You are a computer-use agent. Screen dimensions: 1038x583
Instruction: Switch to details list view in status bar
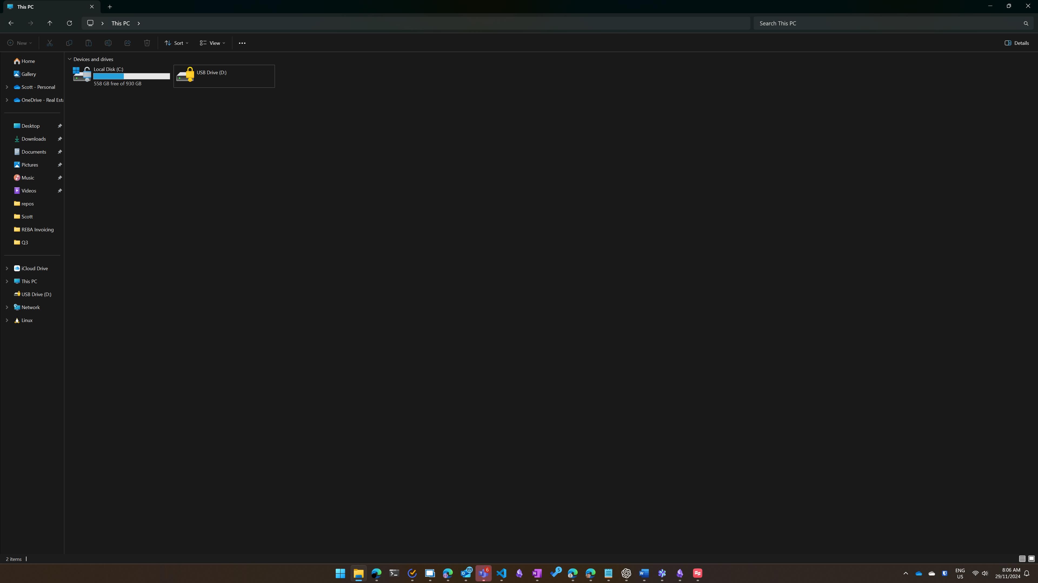click(x=1022, y=558)
